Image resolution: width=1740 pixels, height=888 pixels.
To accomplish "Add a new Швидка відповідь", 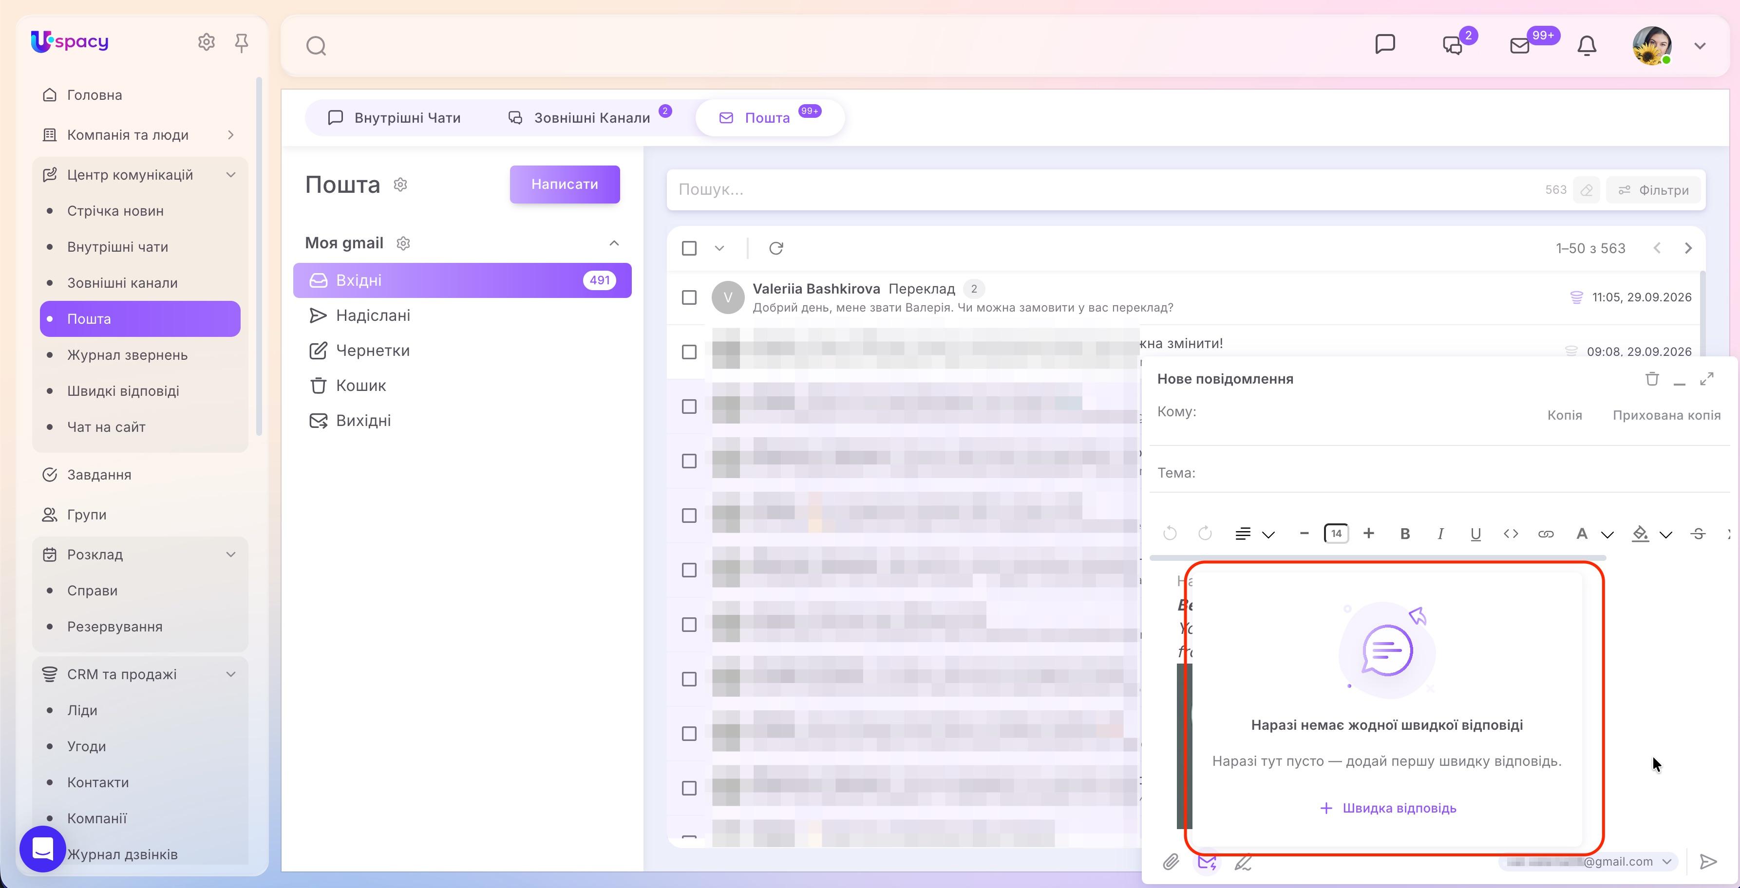I will (1388, 808).
